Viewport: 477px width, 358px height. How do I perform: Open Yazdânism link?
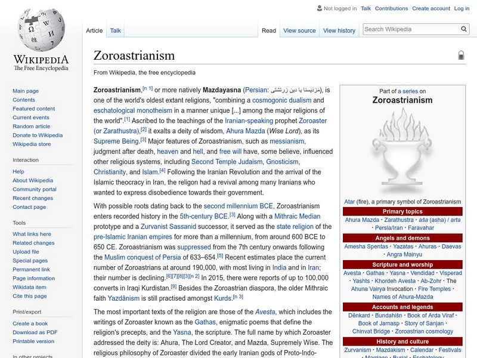[x=123, y=298]
